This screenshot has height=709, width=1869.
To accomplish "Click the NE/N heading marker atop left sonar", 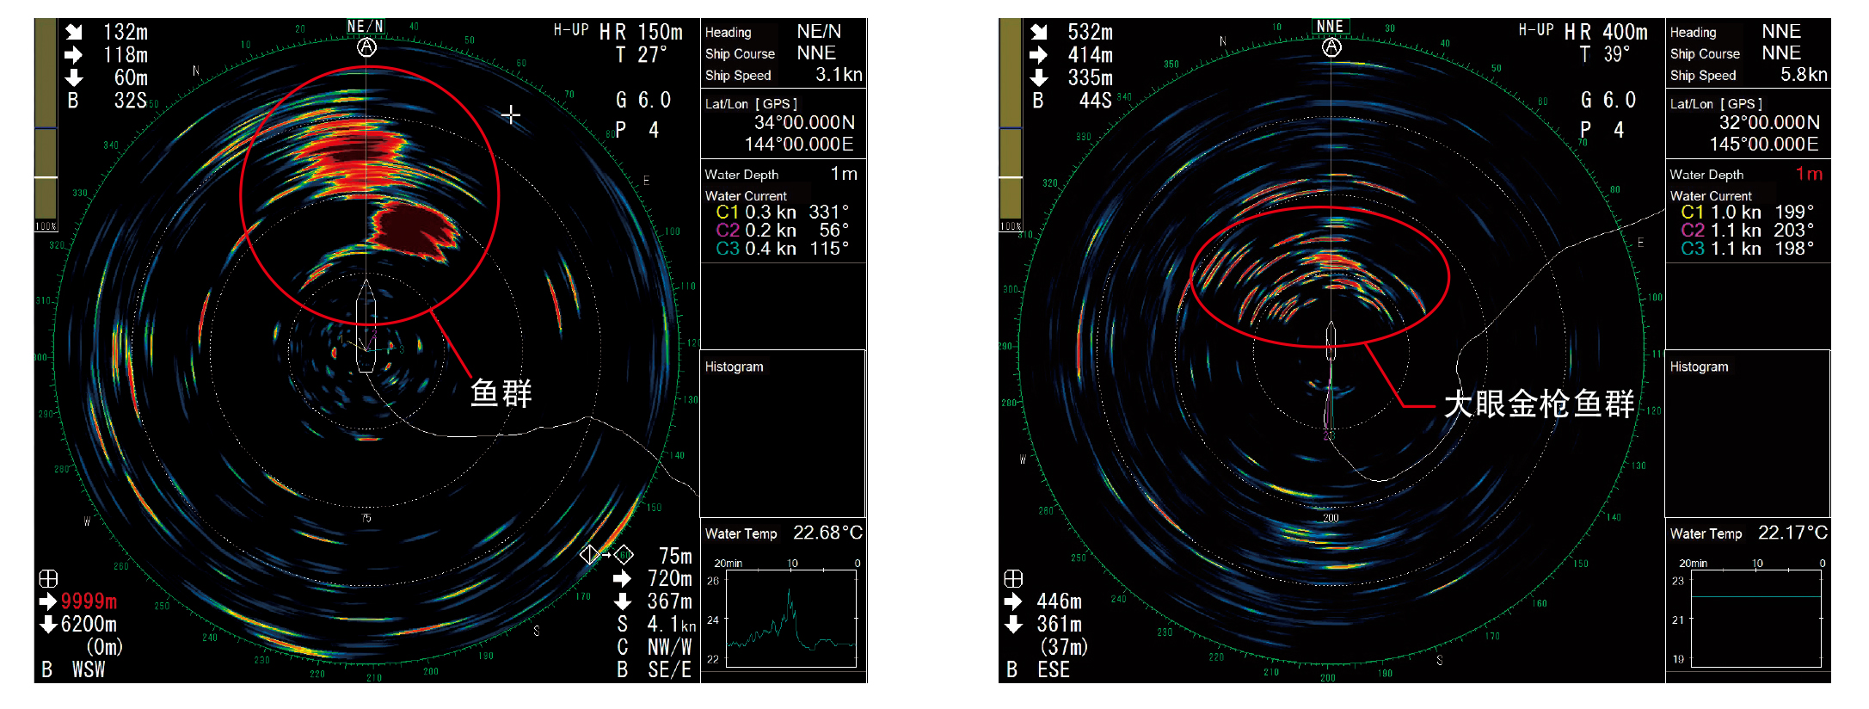I will 366,27.
